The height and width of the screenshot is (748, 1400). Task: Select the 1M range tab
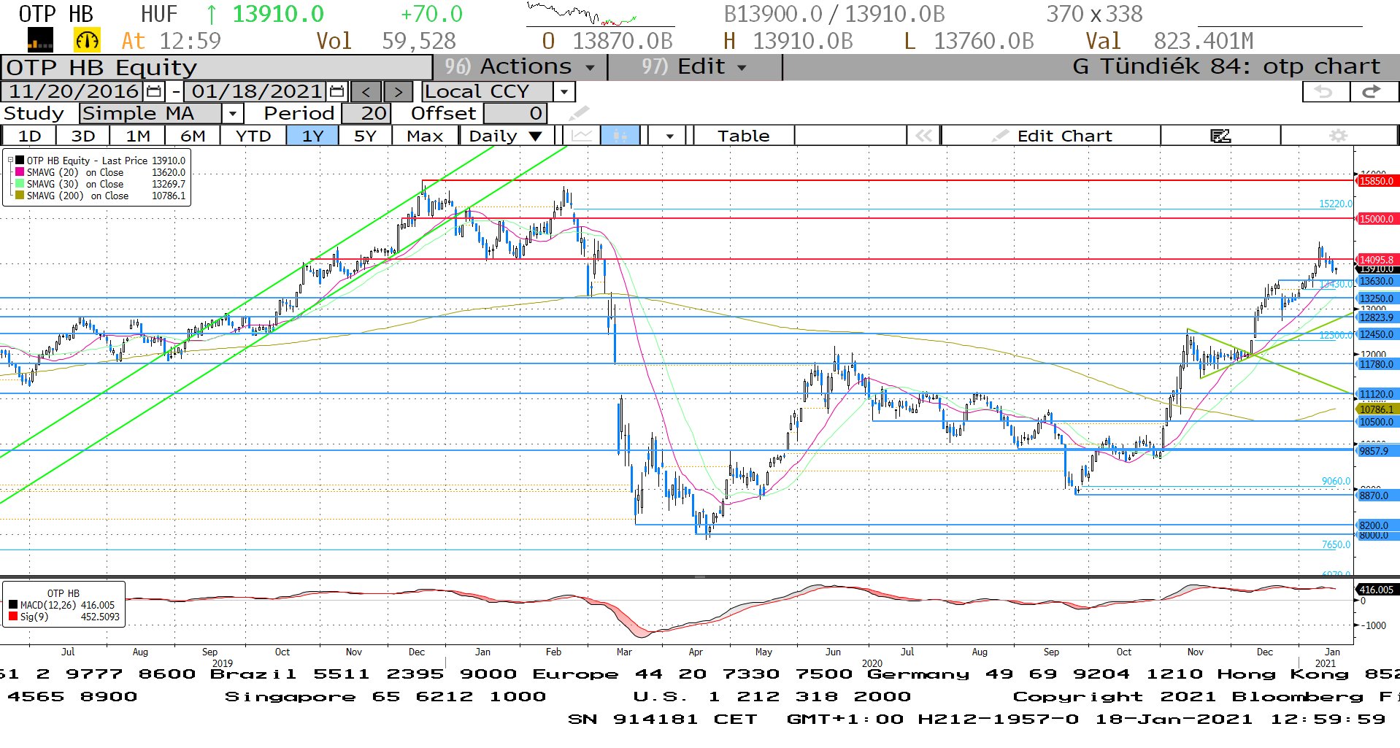(x=138, y=136)
